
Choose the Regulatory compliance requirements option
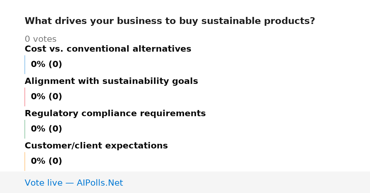(x=115, y=114)
